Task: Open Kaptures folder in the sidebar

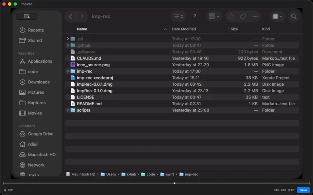Action: 33,103
